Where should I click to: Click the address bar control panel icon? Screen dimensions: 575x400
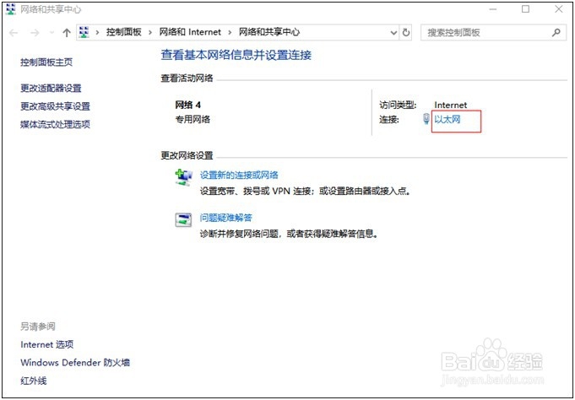tap(84, 32)
